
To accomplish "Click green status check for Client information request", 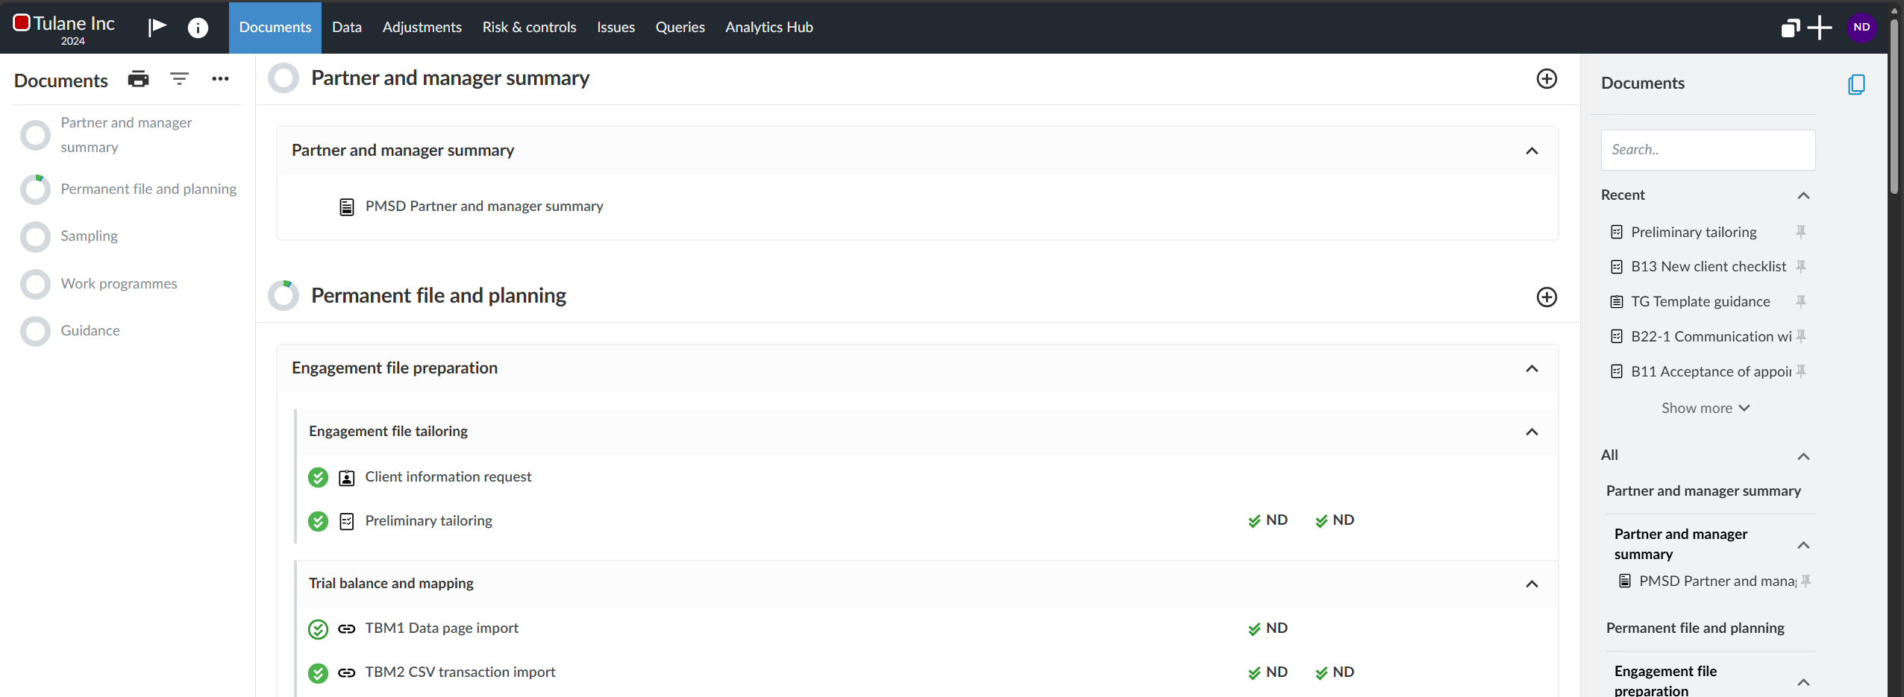I will pyautogui.click(x=318, y=477).
